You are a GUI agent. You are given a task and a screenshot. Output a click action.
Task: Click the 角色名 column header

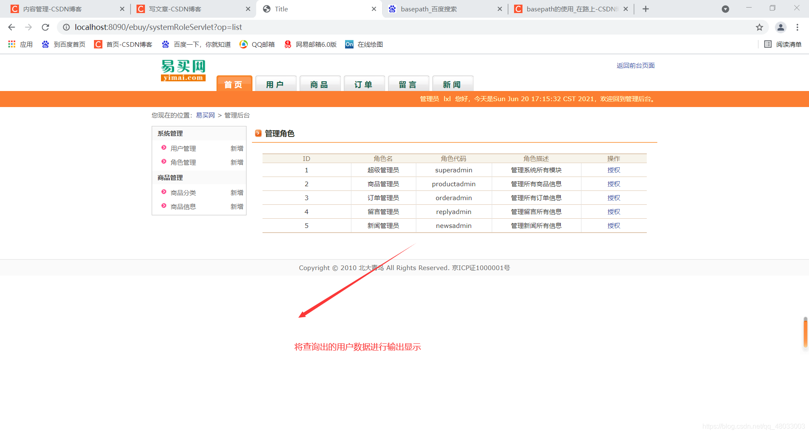[x=383, y=158]
